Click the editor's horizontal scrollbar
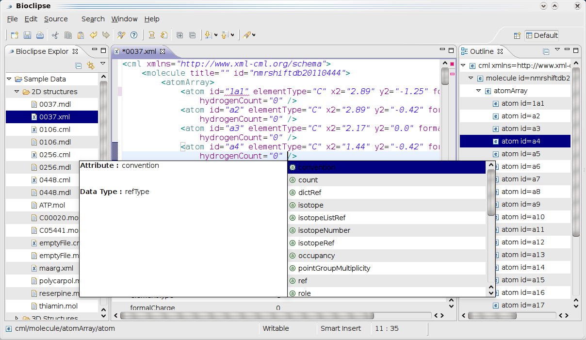The height and width of the screenshot is (340, 586). (x=246, y=315)
